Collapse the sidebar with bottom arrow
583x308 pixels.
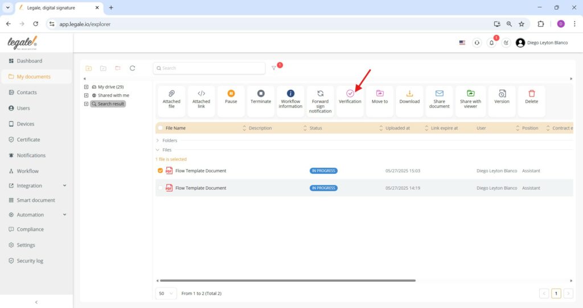click(36, 302)
